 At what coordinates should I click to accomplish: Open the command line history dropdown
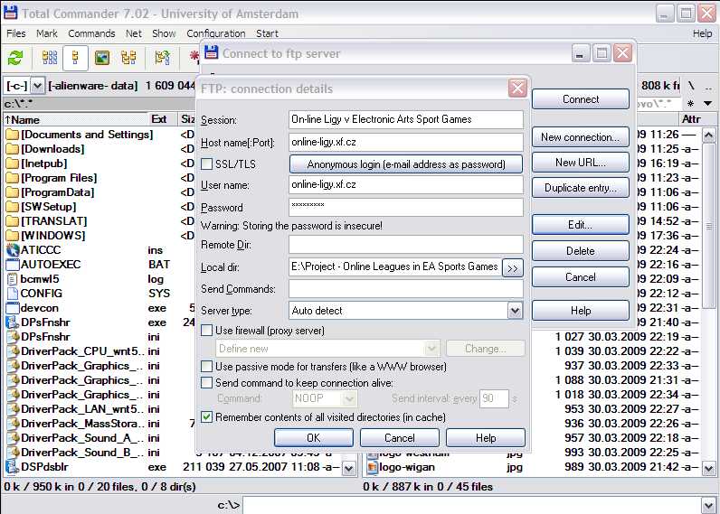click(x=708, y=505)
